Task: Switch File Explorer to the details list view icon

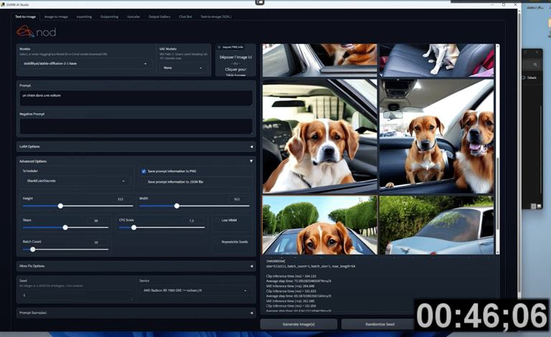Action: click(x=533, y=206)
